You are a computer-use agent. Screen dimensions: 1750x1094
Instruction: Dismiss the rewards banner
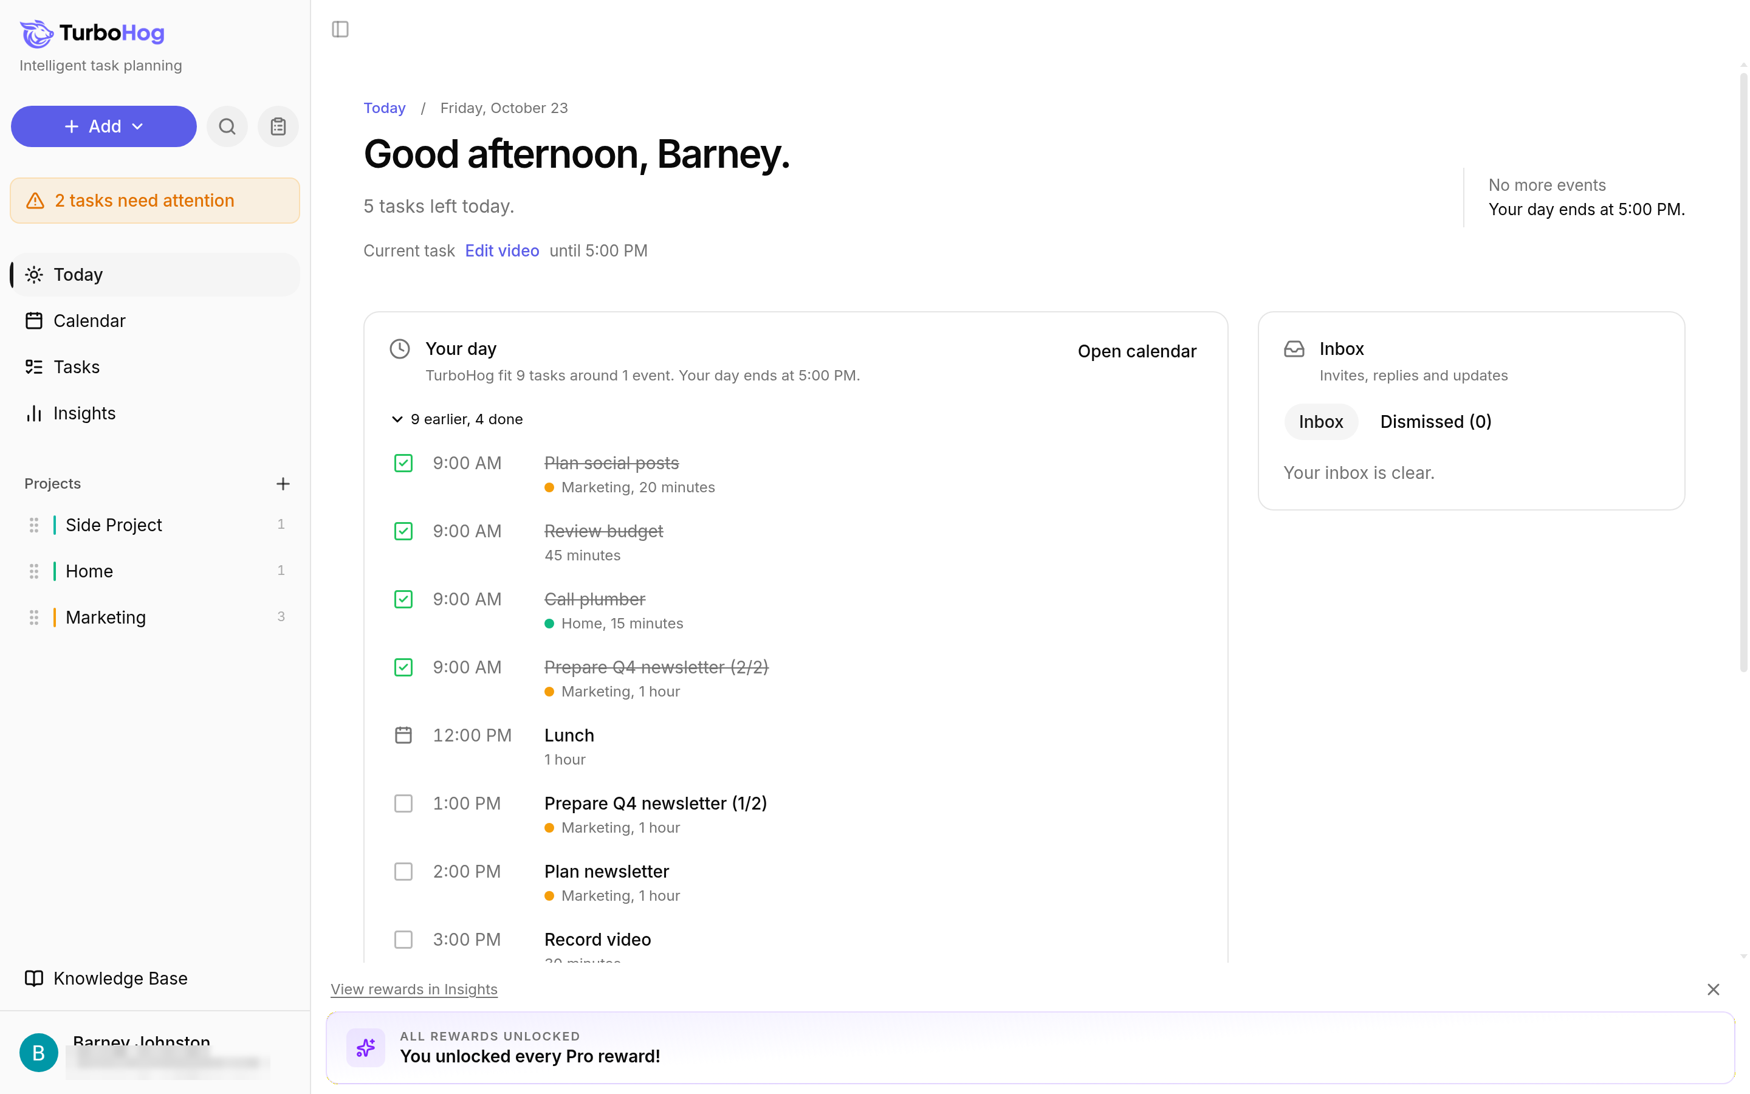[x=1713, y=989]
